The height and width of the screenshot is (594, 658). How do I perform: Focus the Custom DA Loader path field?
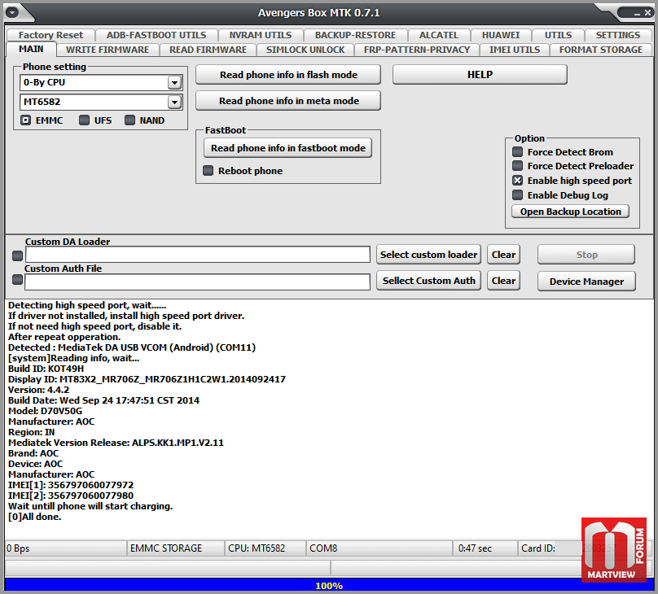198,255
